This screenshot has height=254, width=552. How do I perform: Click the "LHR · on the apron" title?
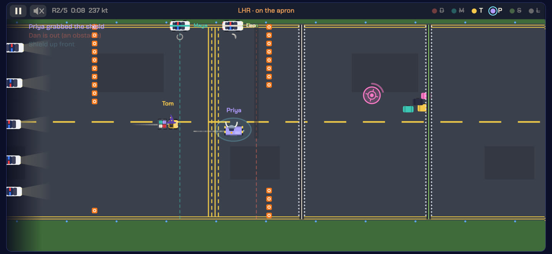[x=266, y=11]
